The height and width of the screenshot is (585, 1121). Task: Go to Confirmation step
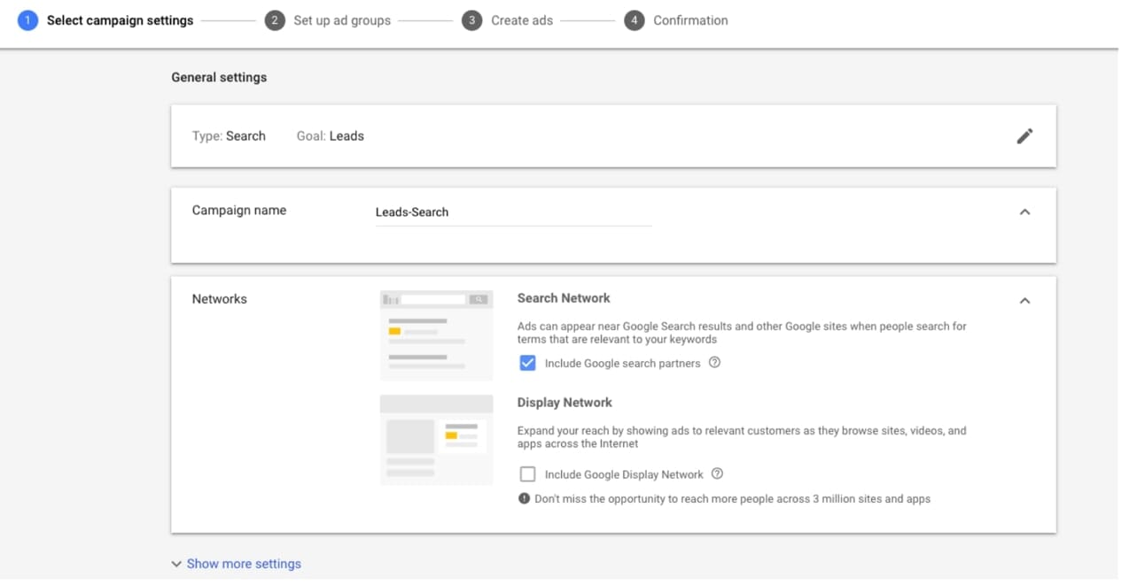click(690, 20)
